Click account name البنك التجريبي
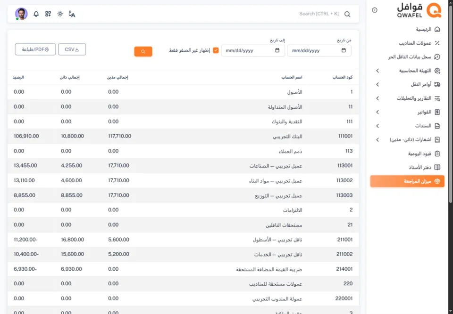 [287, 137]
